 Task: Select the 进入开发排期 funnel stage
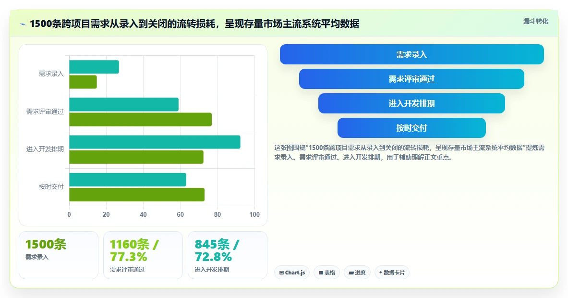click(411, 103)
